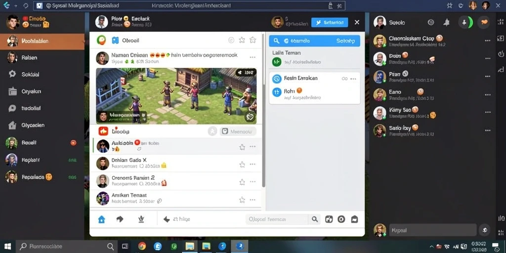Open the game village screenshot thumbnail
This screenshot has width=506, height=253.
(176, 96)
